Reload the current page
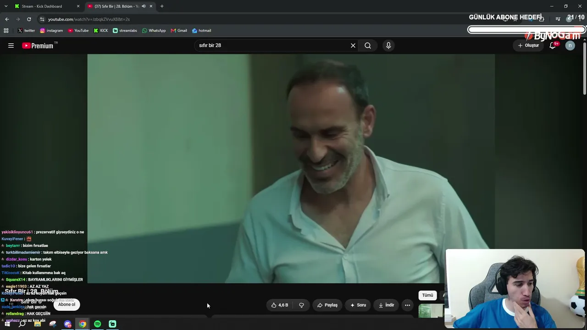 coord(29,19)
